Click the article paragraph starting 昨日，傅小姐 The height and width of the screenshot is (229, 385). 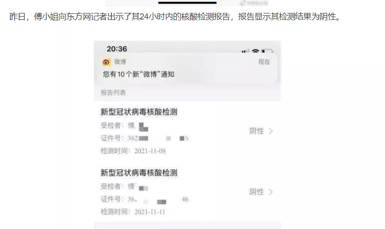pos(175,17)
